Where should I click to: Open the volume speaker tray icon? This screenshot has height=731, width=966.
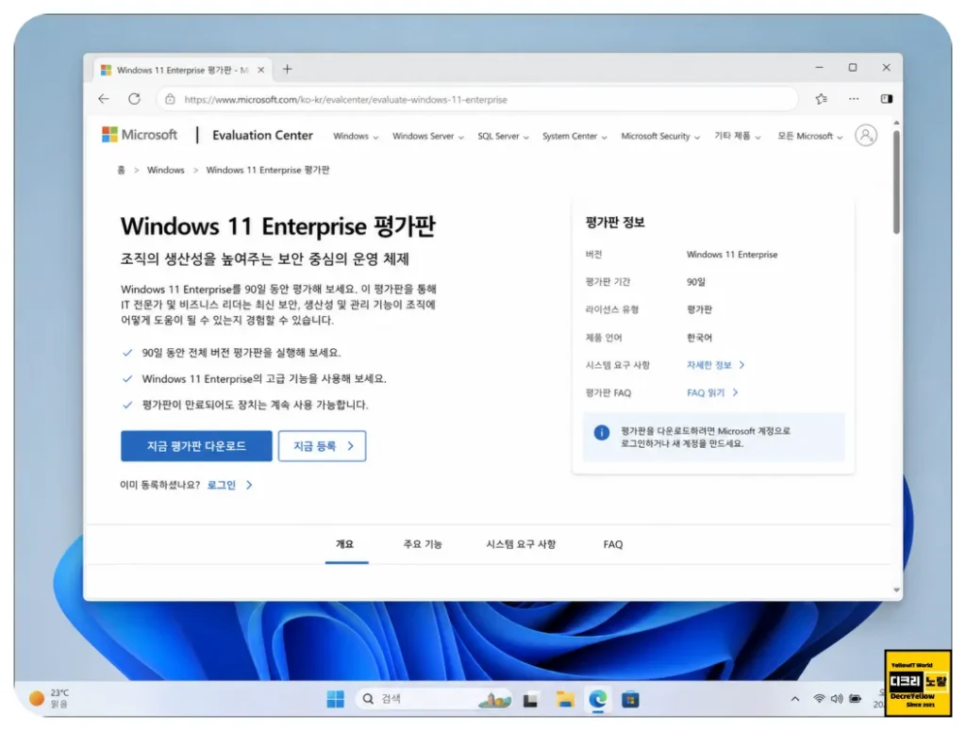click(837, 699)
